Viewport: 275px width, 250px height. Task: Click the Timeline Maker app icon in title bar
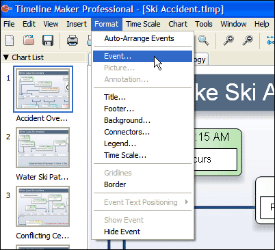click(x=6, y=9)
